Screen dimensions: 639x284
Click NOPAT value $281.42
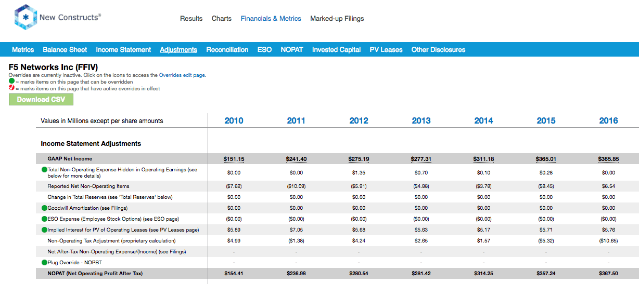[421, 274]
